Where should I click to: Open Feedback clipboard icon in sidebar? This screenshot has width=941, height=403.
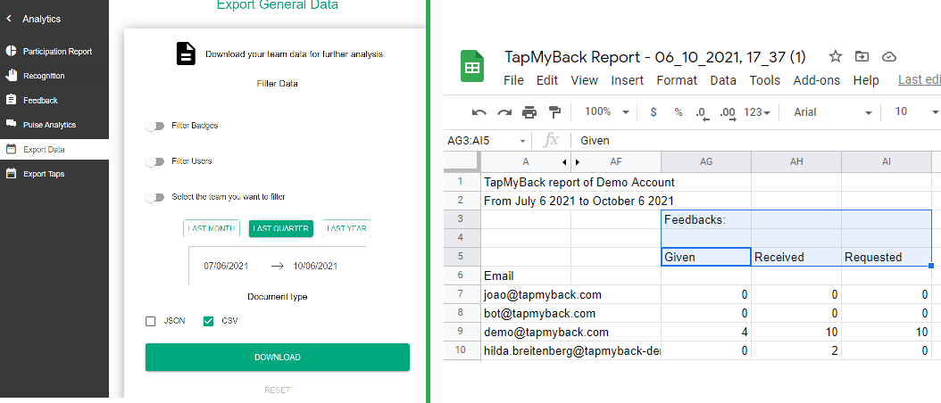point(11,100)
